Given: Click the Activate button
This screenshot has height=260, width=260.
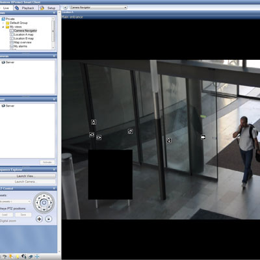Looking at the screenshot, I should click(47, 162).
